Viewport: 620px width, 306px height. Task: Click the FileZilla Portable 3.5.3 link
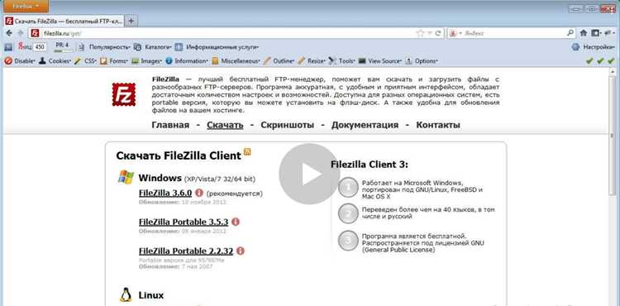184,222
